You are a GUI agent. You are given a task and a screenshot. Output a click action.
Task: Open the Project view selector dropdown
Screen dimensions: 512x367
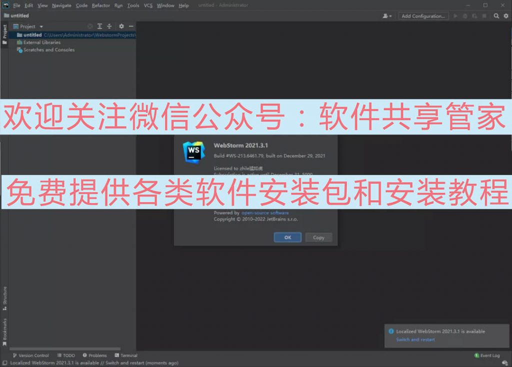[x=28, y=26]
